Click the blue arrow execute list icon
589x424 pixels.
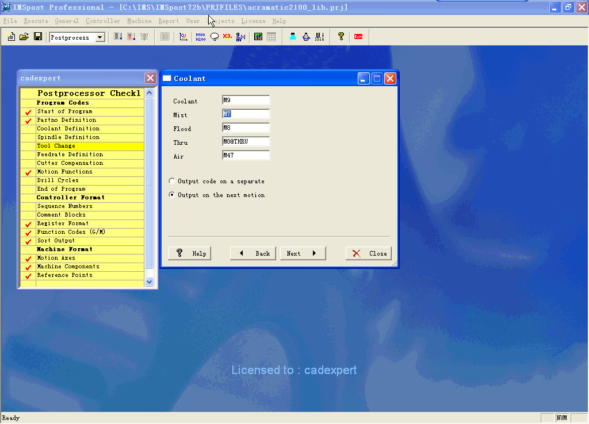click(118, 37)
